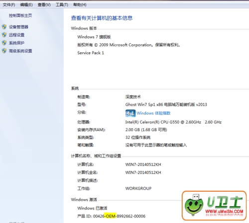Click shield icon beside 系统保护
The width and height of the screenshot is (249, 223).
(4, 43)
